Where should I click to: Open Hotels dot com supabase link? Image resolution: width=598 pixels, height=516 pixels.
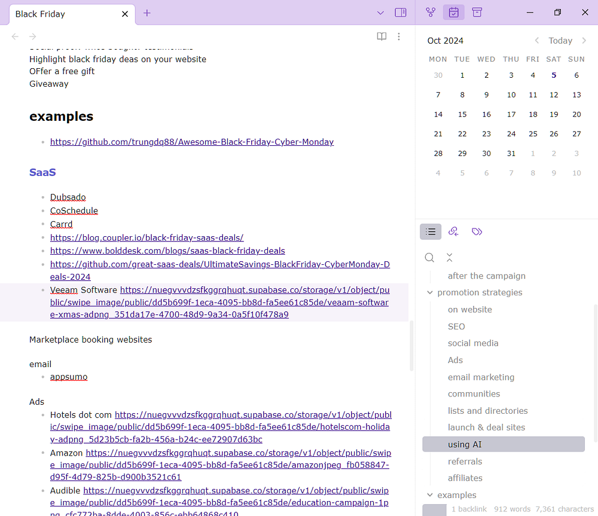click(221, 427)
